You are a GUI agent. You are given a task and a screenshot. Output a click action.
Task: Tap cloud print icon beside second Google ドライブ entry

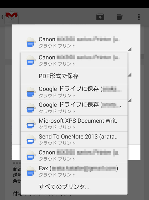[31, 108]
